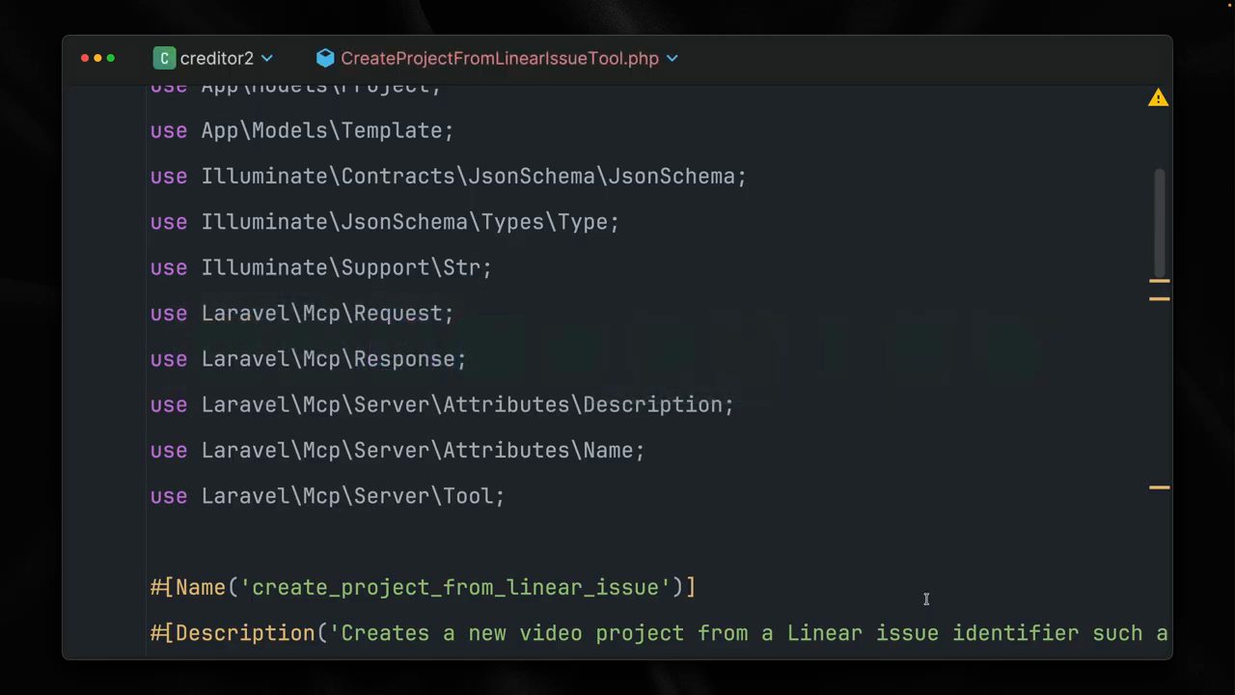Click the red close window button
The height and width of the screenshot is (695, 1235).
point(85,59)
